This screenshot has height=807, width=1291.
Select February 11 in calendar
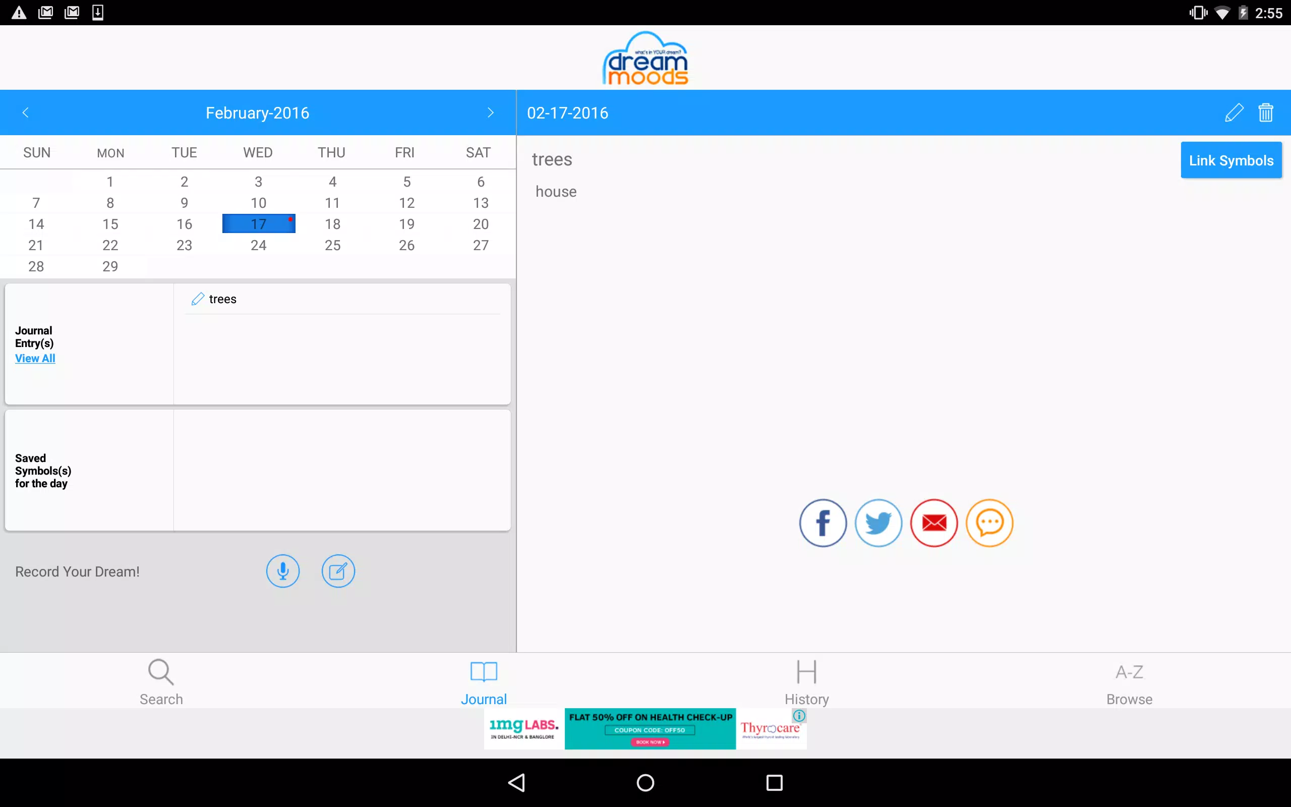(333, 203)
